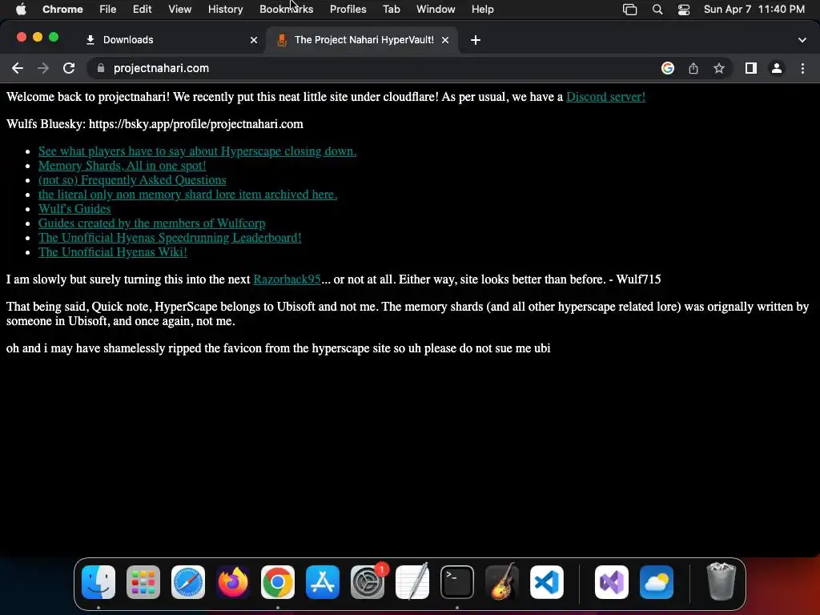Screen dimensions: 820x615
Task: Open Guides created by members of Wulfcorp
Action: coord(151,223)
